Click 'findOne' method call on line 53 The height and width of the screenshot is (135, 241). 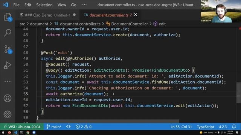point(160,82)
